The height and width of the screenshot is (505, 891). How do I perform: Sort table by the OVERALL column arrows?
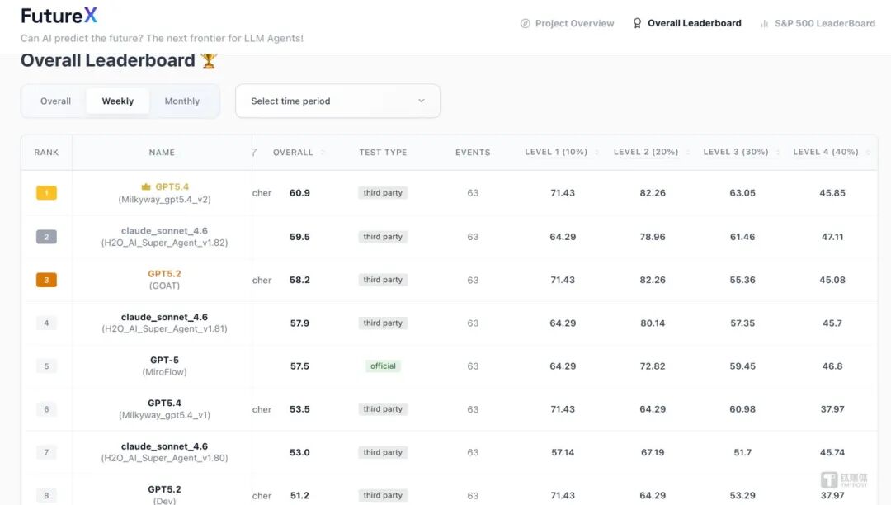pyautogui.click(x=323, y=153)
